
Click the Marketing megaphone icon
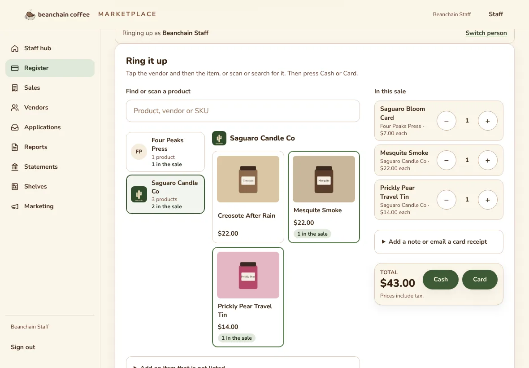point(15,206)
